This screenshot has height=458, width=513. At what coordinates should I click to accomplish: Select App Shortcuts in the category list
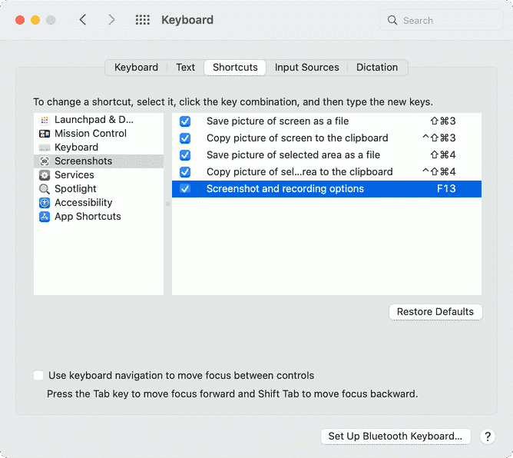pos(98,217)
